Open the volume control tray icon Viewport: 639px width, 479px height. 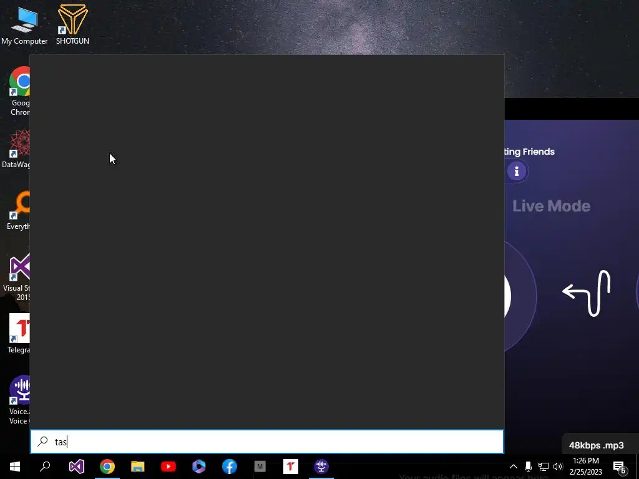tap(558, 467)
